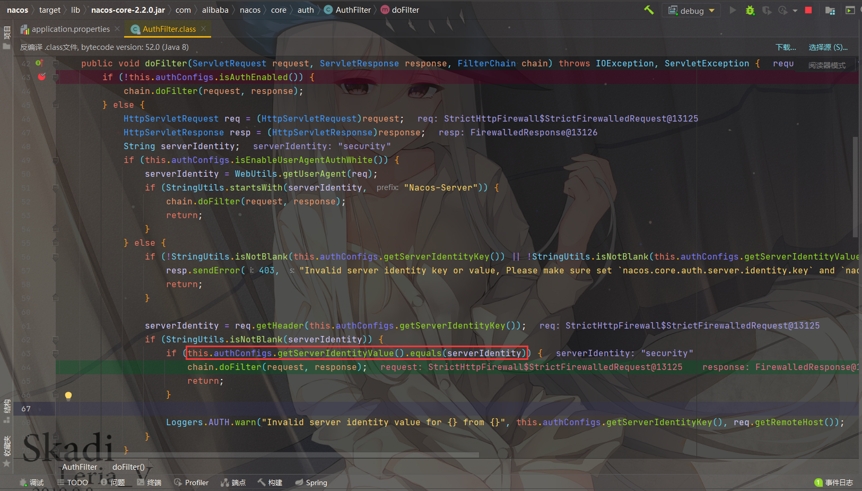
Task: Collapse the doFilter method fold on line 42
Action: click(55, 63)
